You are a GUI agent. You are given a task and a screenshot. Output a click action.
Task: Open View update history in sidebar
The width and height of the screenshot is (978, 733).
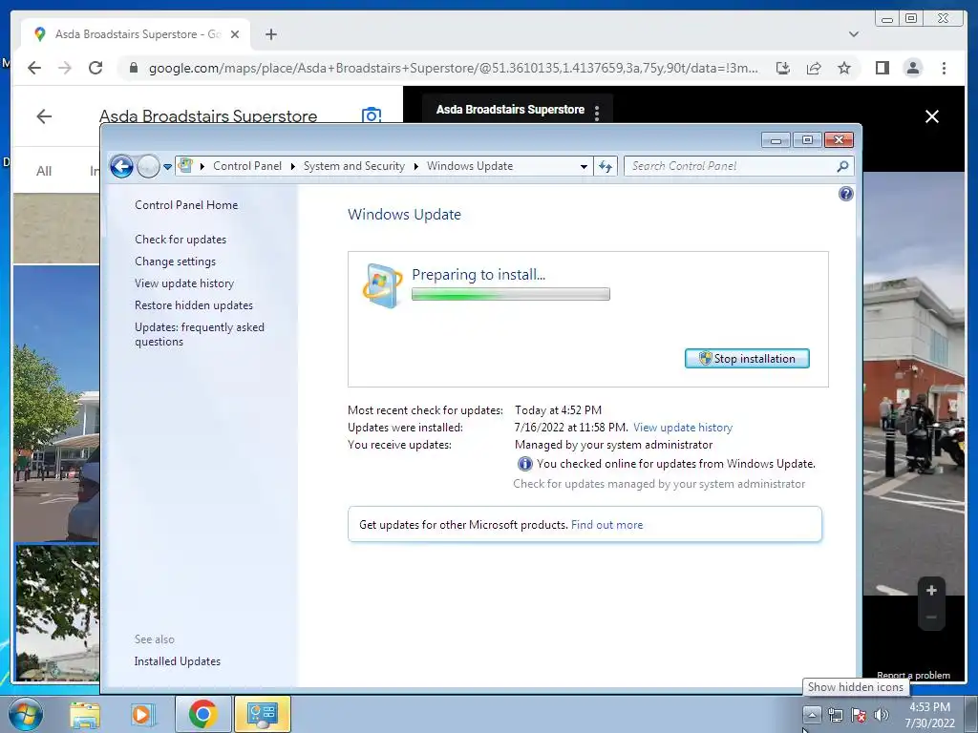click(184, 283)
